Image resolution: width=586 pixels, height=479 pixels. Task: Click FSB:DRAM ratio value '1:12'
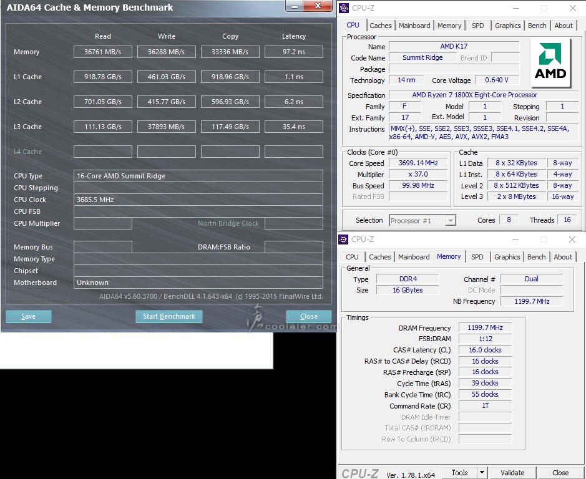485,339
